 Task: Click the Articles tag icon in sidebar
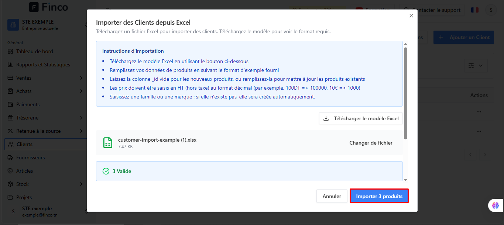[10, 171]
